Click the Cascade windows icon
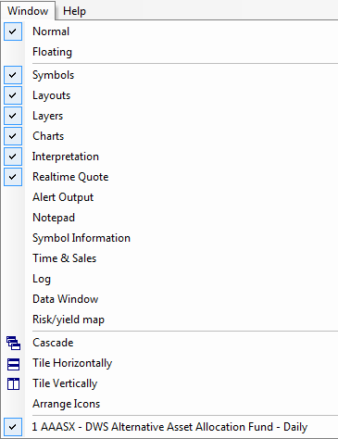 (x=13, y=343)
